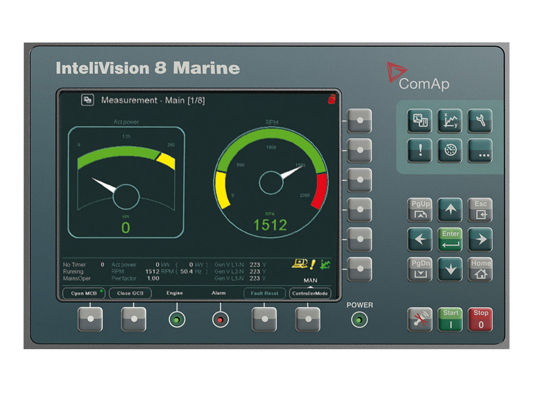Toggle Close GCB on the screen
Image resolution: width=534 pixels, height=401 pixels.
point(130,293)
